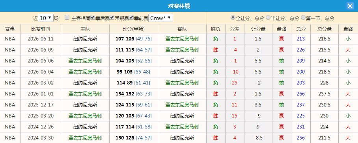Open the 95-105 score on 2026-06-04
The image size is (358, 143).
[125, 72]
